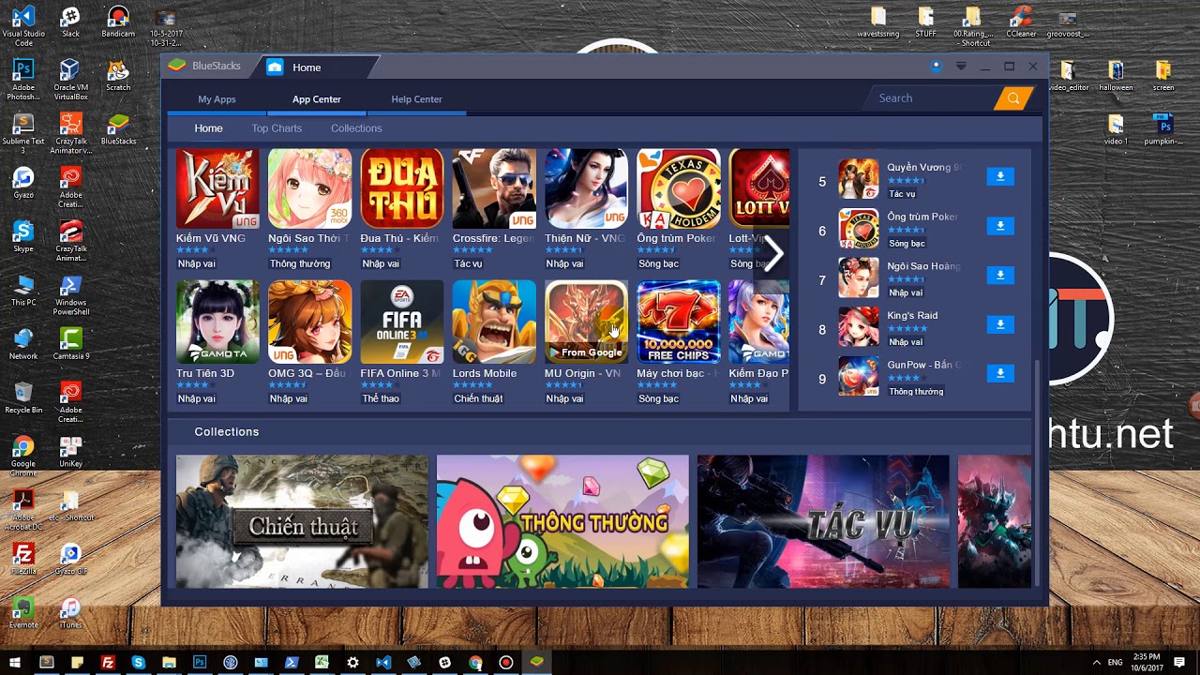Viewport: 1200px width, 675px height.
Task: Select the Google Chrome desktop shortcut
Action: (23, 455)
